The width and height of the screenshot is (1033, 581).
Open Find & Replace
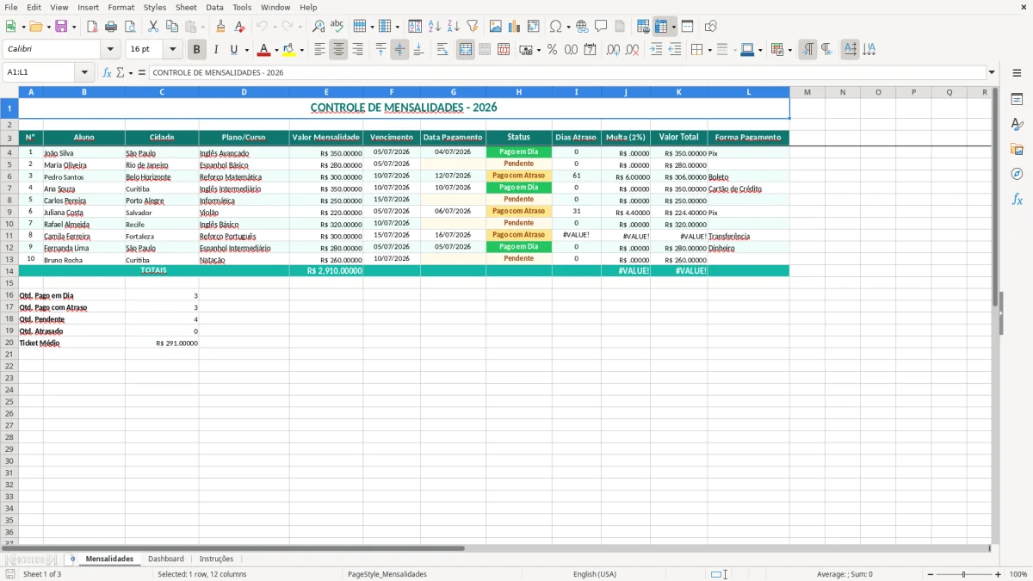(319, 27)
